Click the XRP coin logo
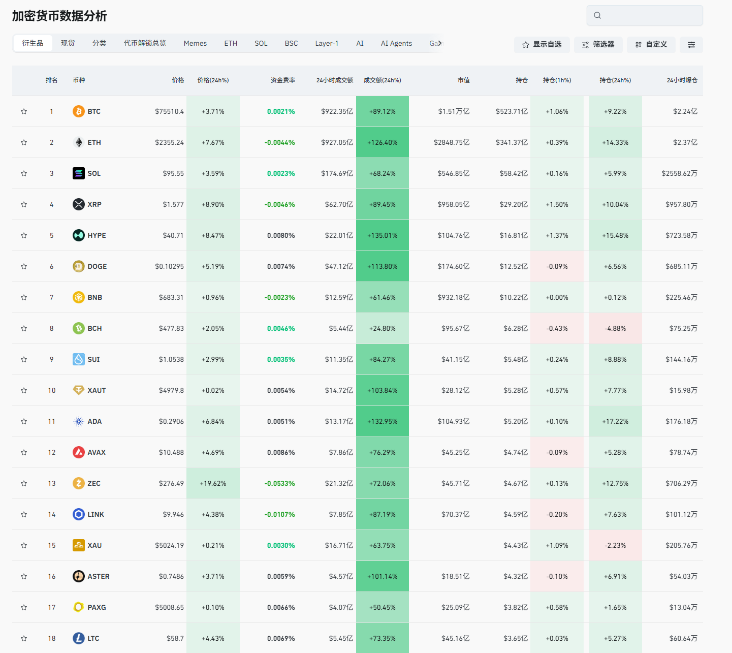 (78, 204)
